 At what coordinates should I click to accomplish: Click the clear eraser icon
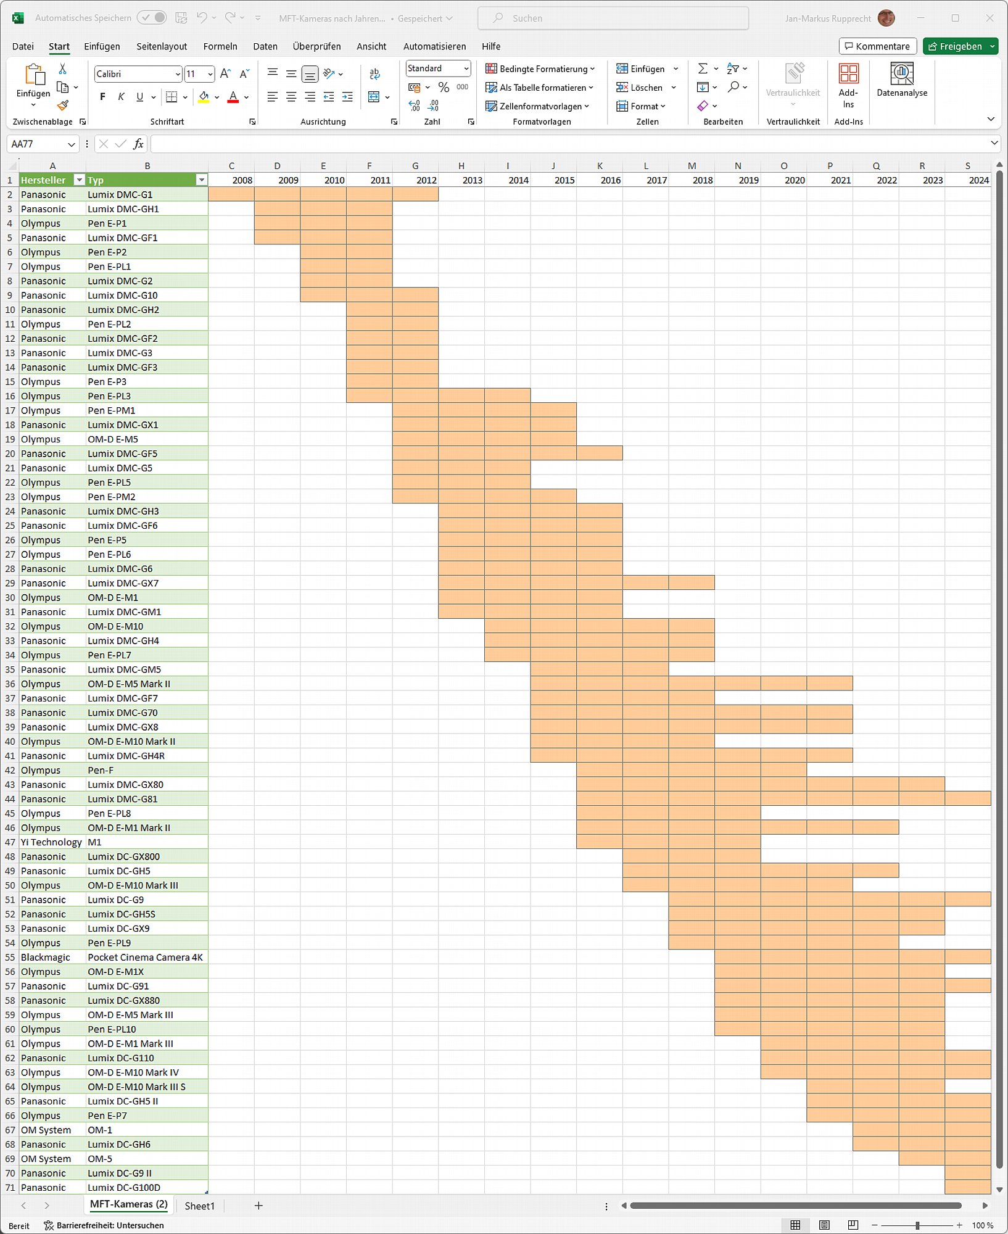coord(703,106)
